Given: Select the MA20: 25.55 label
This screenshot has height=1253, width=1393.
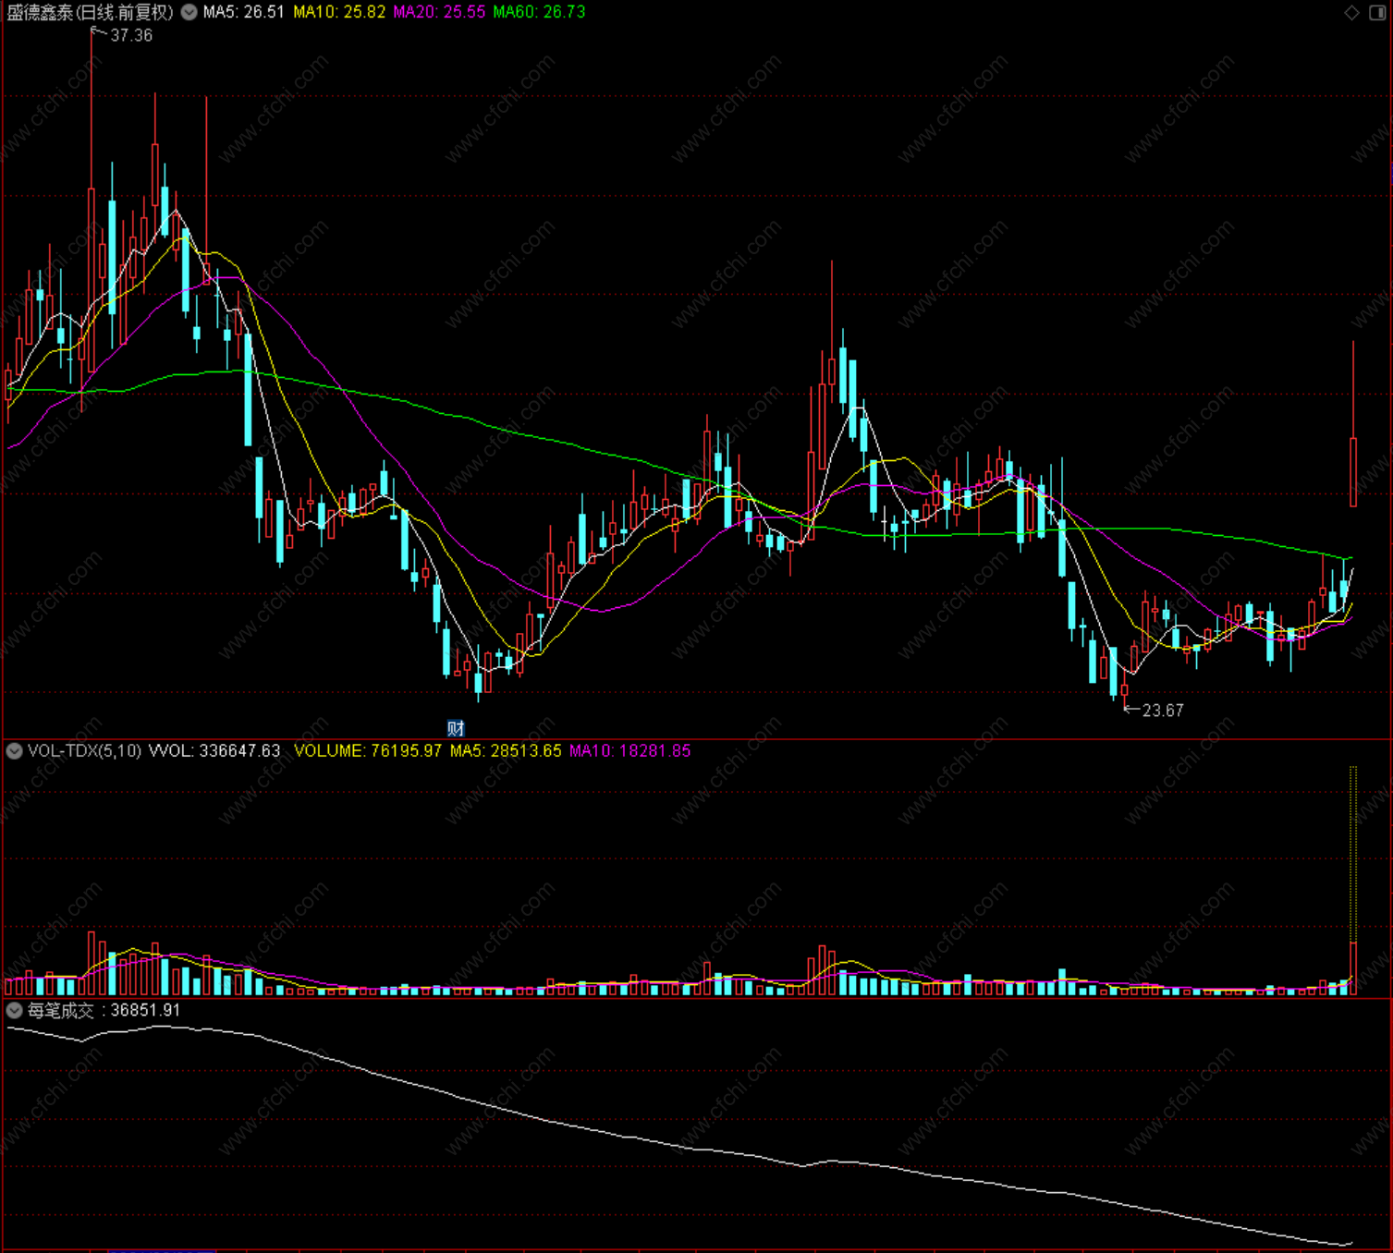Looking at the screenshot, I should (x=439, y=12).
